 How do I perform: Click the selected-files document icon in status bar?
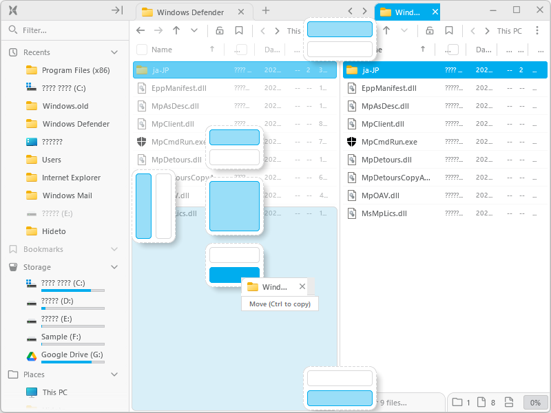(x=508, y=402)
